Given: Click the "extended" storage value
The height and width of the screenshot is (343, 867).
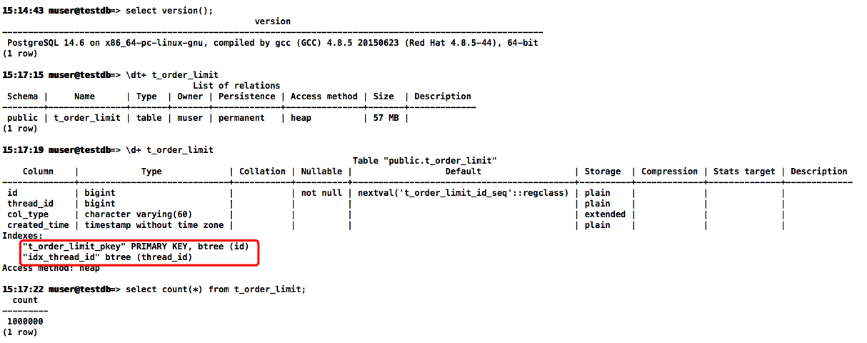Looking at the screenshot, I should pos(605,214).
